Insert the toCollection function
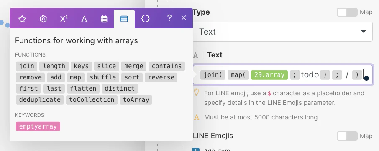 click(x=92, y=100)
